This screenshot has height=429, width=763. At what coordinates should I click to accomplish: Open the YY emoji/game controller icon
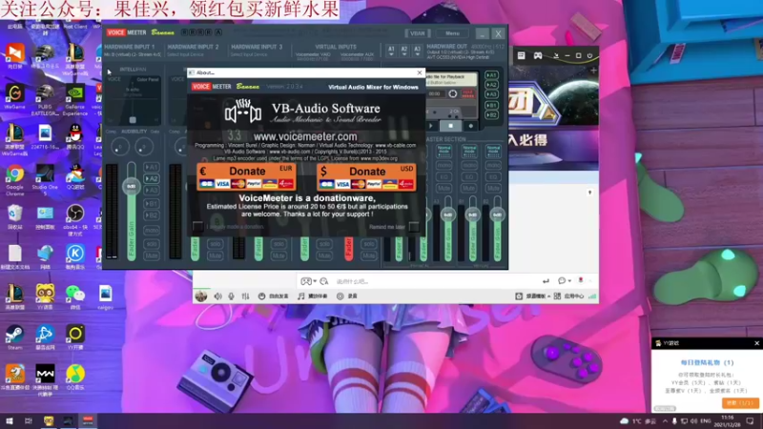pyautogui.click(x=305, y=281)
